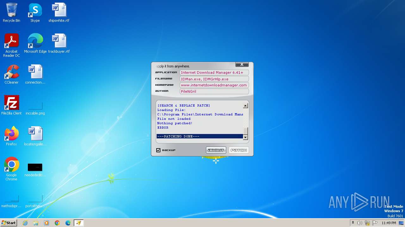405x227 pixels.
Task: Select the trackbuyer.rtf desktop file
Action: coord(59,44)
